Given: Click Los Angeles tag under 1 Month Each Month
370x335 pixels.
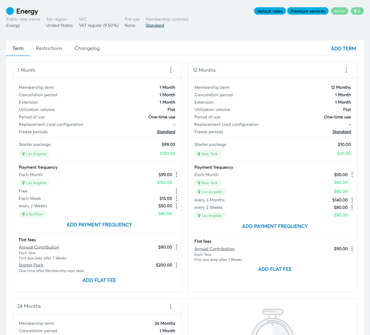Looking at the screenshot, I should tap(34, 183).
